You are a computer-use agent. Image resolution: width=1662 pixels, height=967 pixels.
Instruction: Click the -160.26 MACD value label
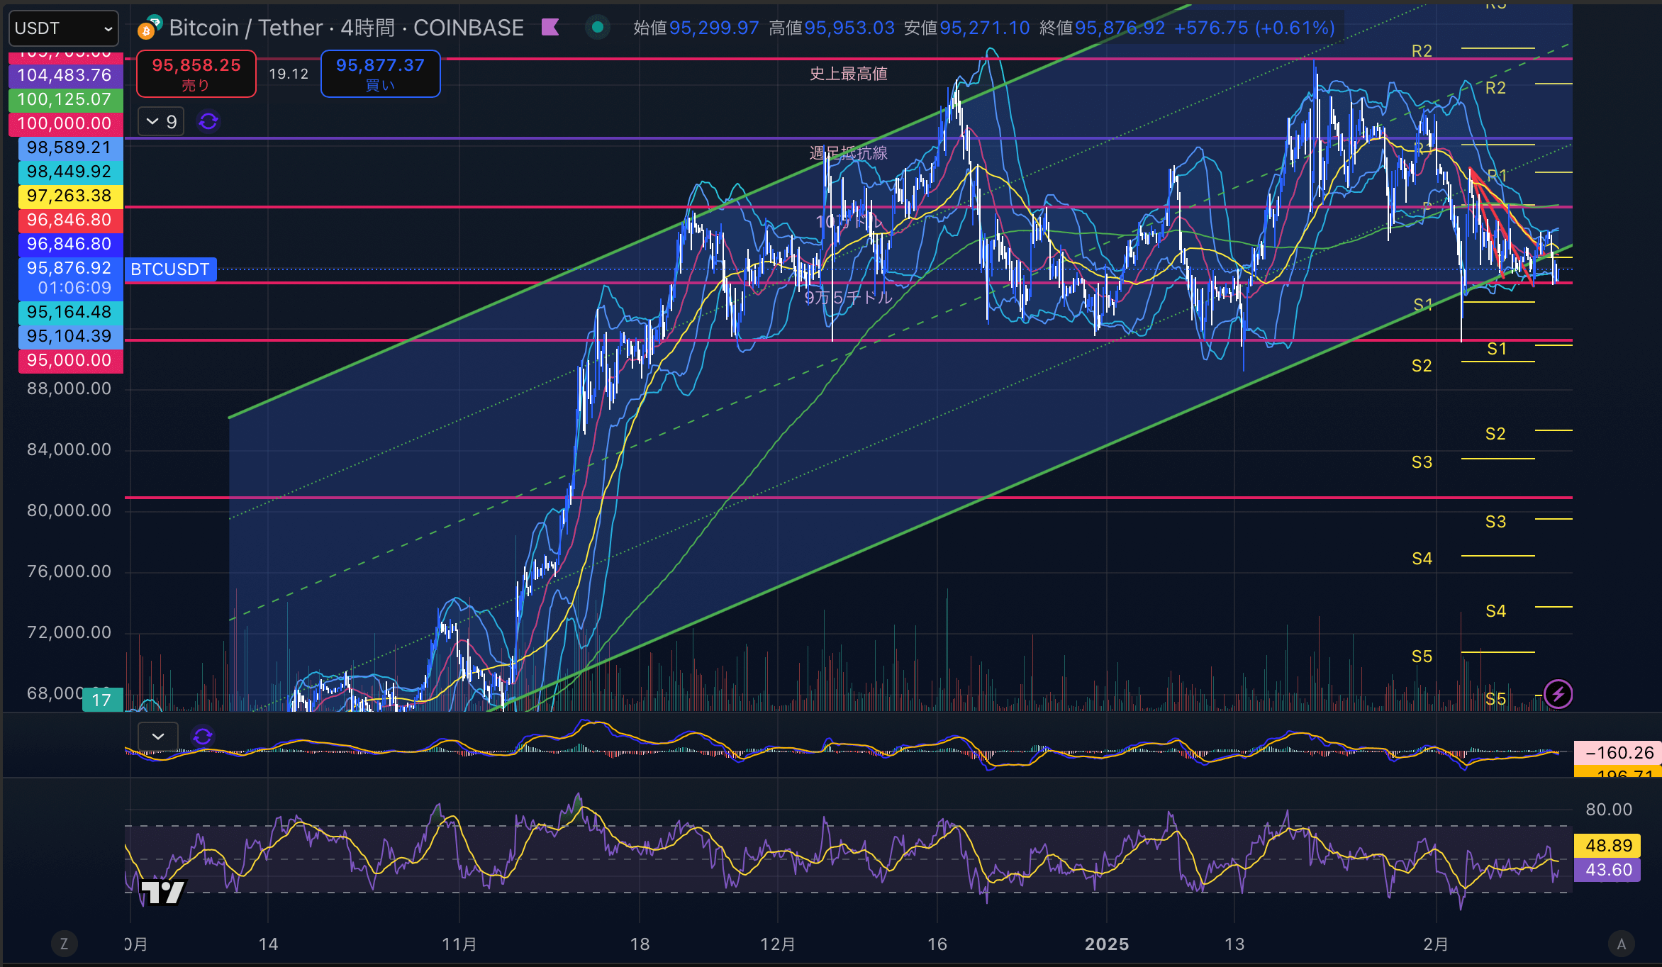(1617, 753)
